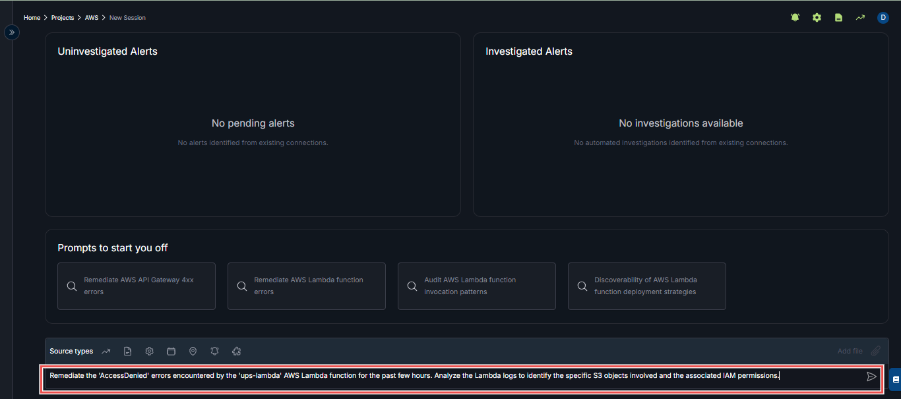Select the alert bell source type icon
901x399 pixels.
[x=214, y=352]
